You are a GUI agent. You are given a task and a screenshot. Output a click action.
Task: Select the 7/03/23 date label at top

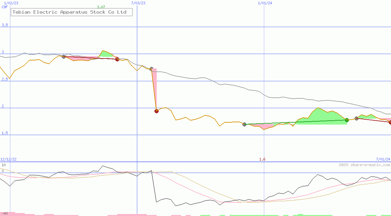point(138,3)
